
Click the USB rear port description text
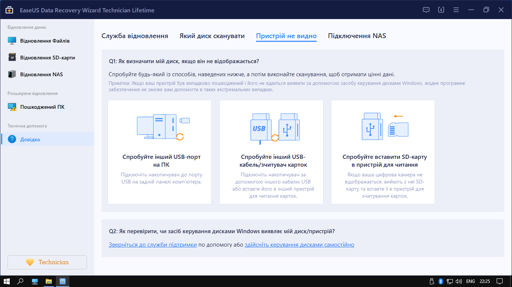coord(162,178)
